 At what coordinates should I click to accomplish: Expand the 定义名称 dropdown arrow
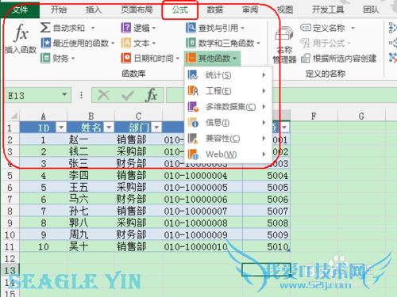click(353, 28)
